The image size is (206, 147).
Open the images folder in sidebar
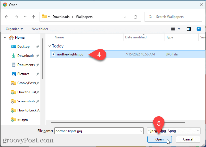pos(20,119)
